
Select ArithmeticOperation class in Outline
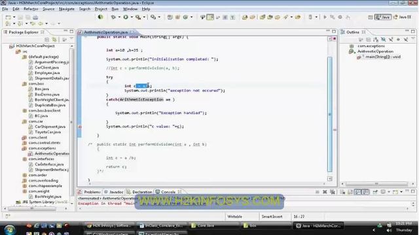click(375, 52)
